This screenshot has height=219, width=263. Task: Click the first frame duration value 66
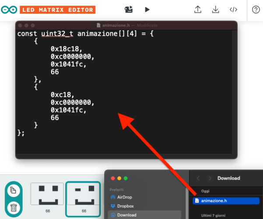[x=46, y=211]
